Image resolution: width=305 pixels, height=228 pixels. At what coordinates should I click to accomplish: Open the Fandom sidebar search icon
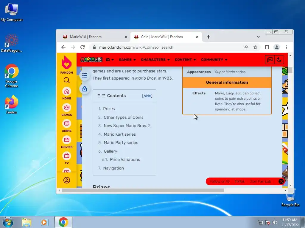(66, 80)
